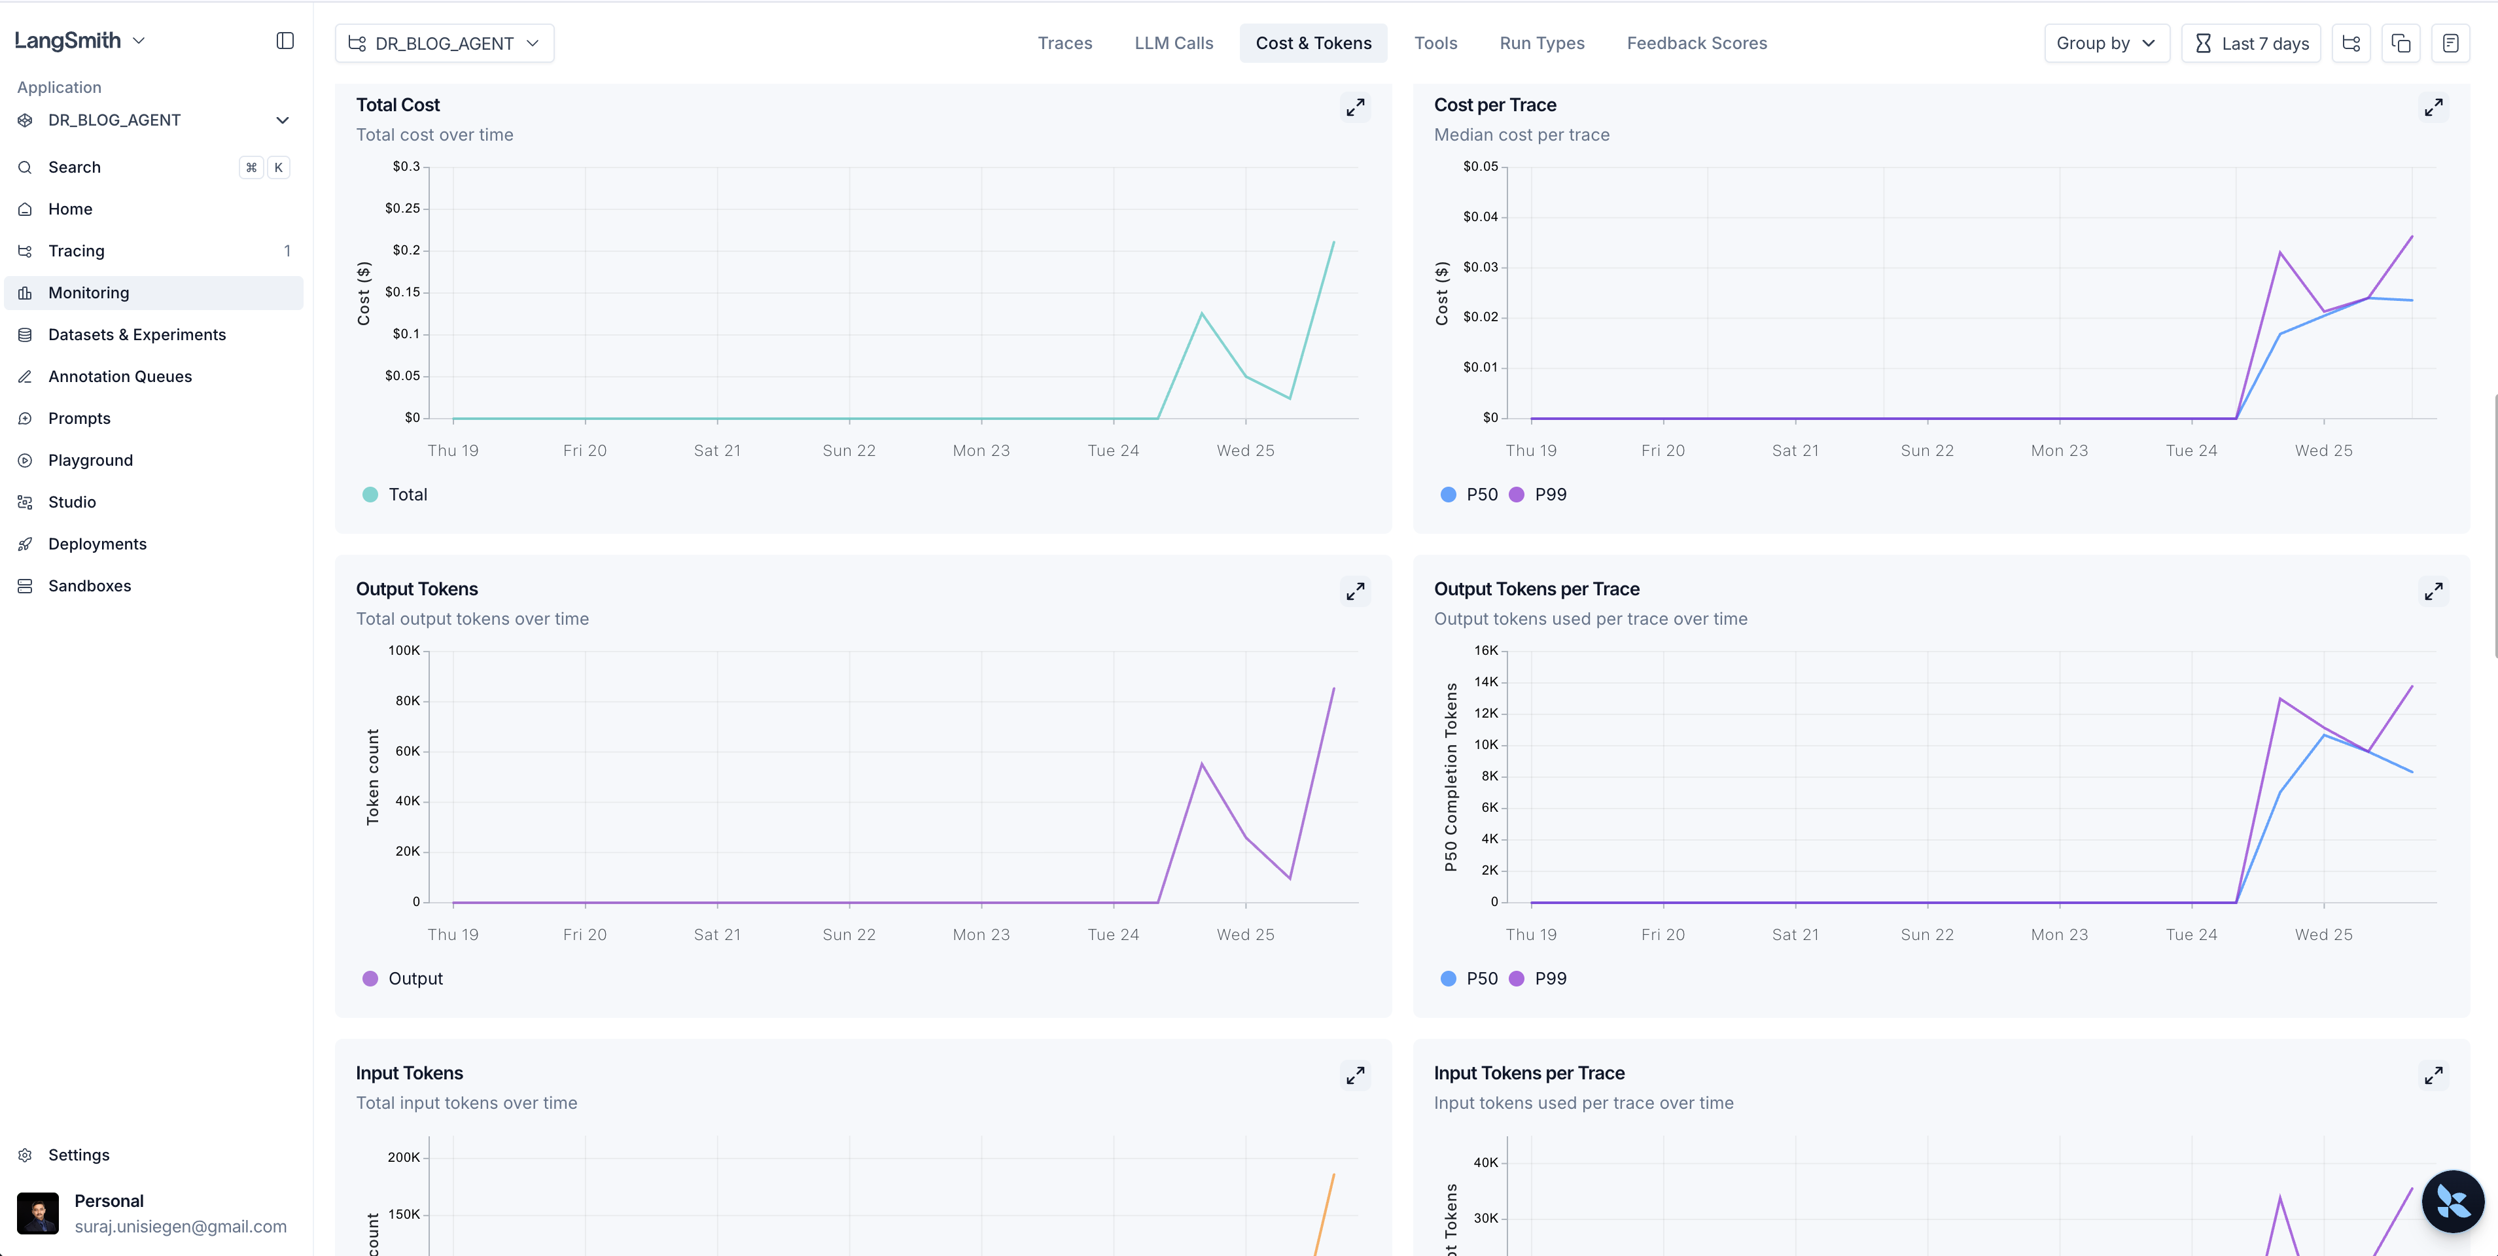The width and height of the screenshot is (2498, 1256).
Task: Collapse the sidebar panel icon
Action: click(x=284, y=41)
